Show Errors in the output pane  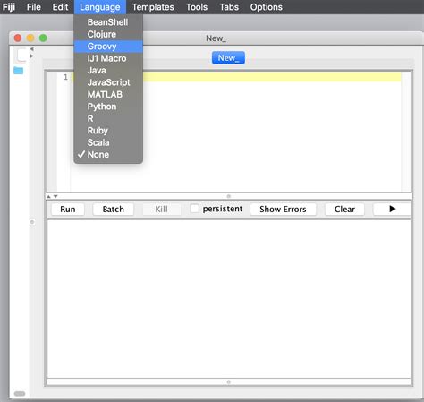[283, 209]
